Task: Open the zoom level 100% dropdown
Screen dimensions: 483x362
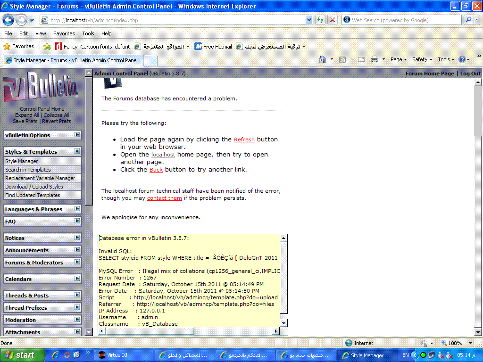Action: click(x=470, y=343)
